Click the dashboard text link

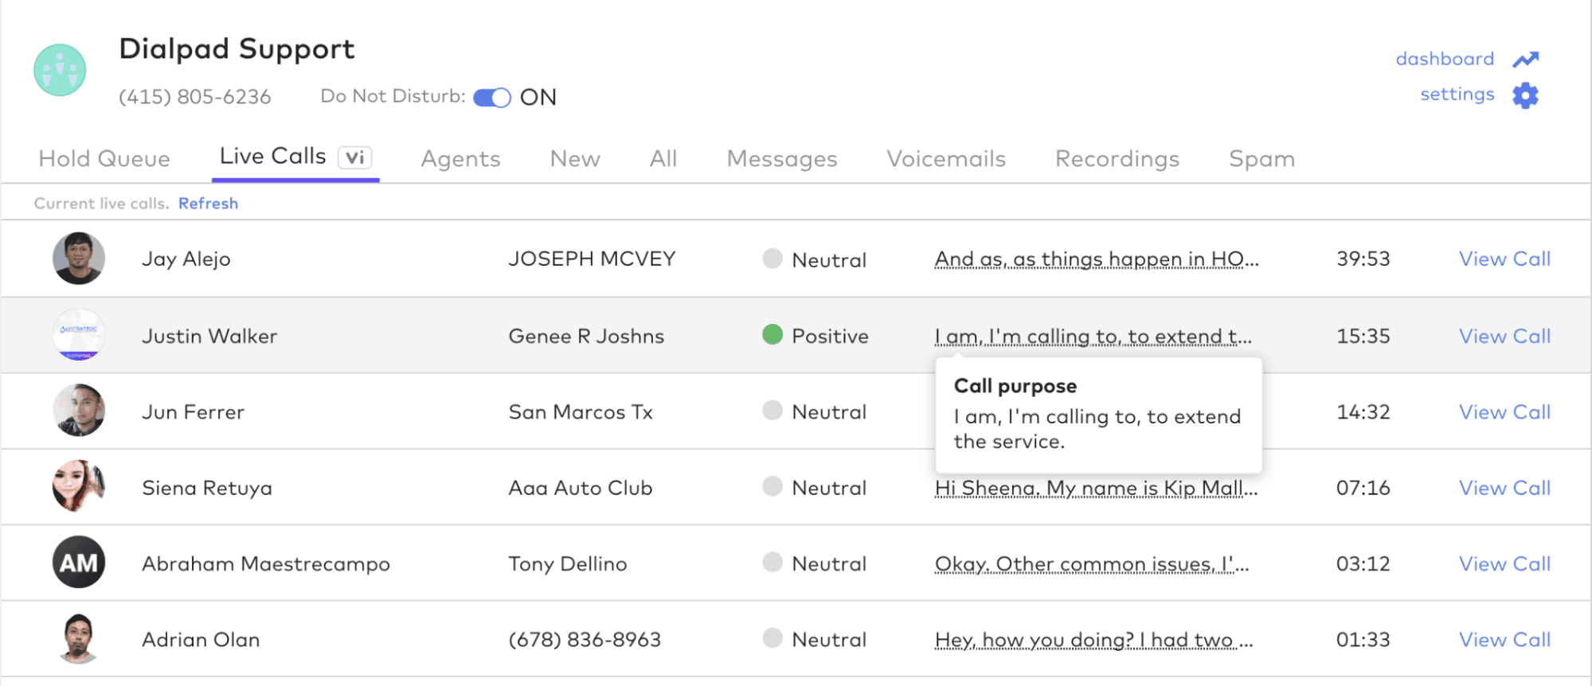[1444, 59]
